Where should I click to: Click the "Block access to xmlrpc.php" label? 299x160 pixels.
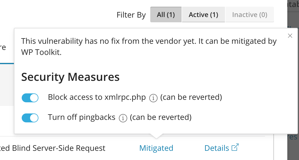tap(97, 97)
